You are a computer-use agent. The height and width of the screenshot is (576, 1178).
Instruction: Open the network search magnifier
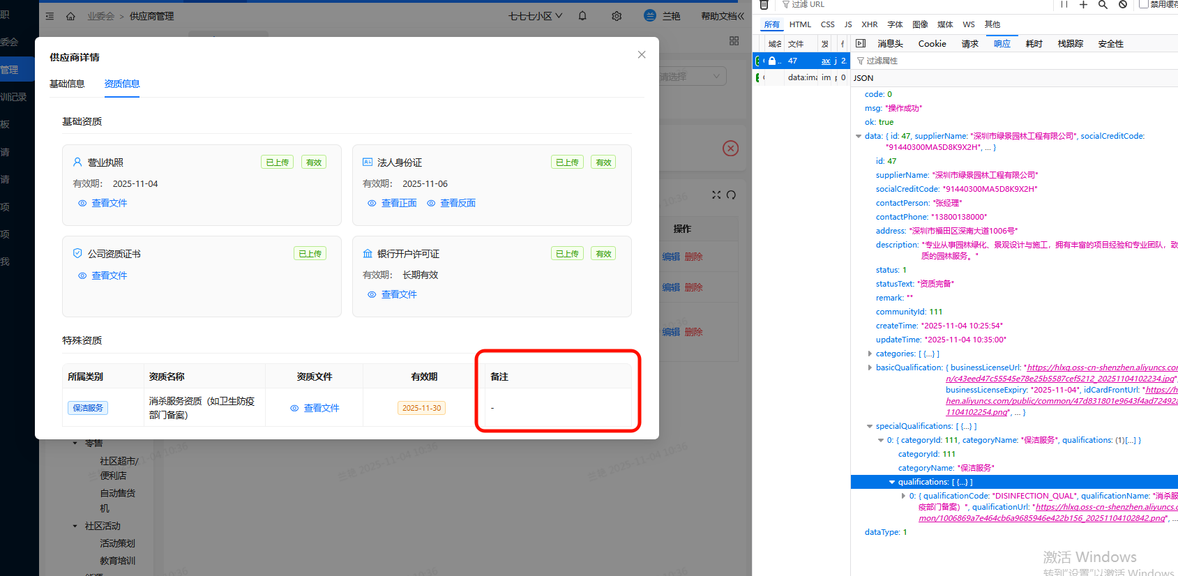pyautogui.click(x=1103, y=5)
